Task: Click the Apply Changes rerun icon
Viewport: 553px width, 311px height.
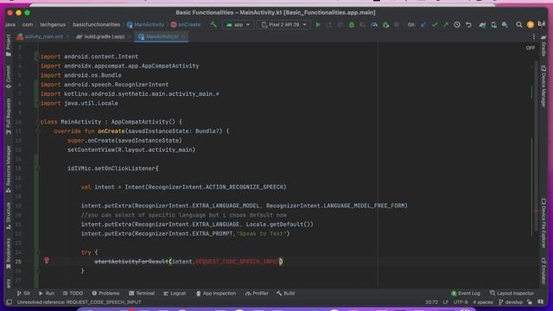Action: 329,25
